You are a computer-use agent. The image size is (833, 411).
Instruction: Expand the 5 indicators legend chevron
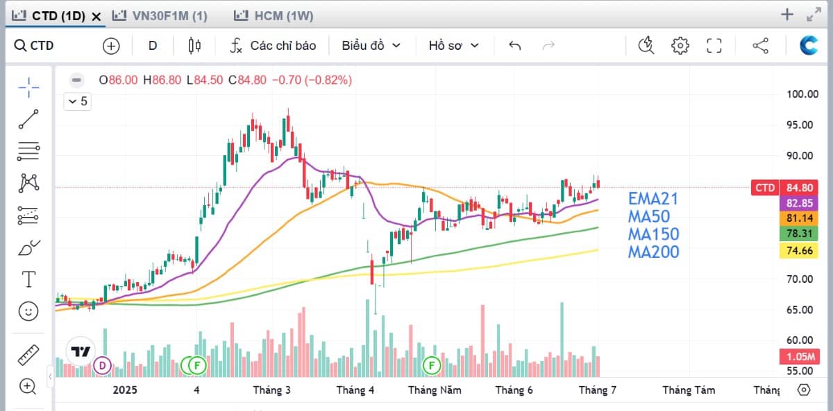tap(76, 101)
